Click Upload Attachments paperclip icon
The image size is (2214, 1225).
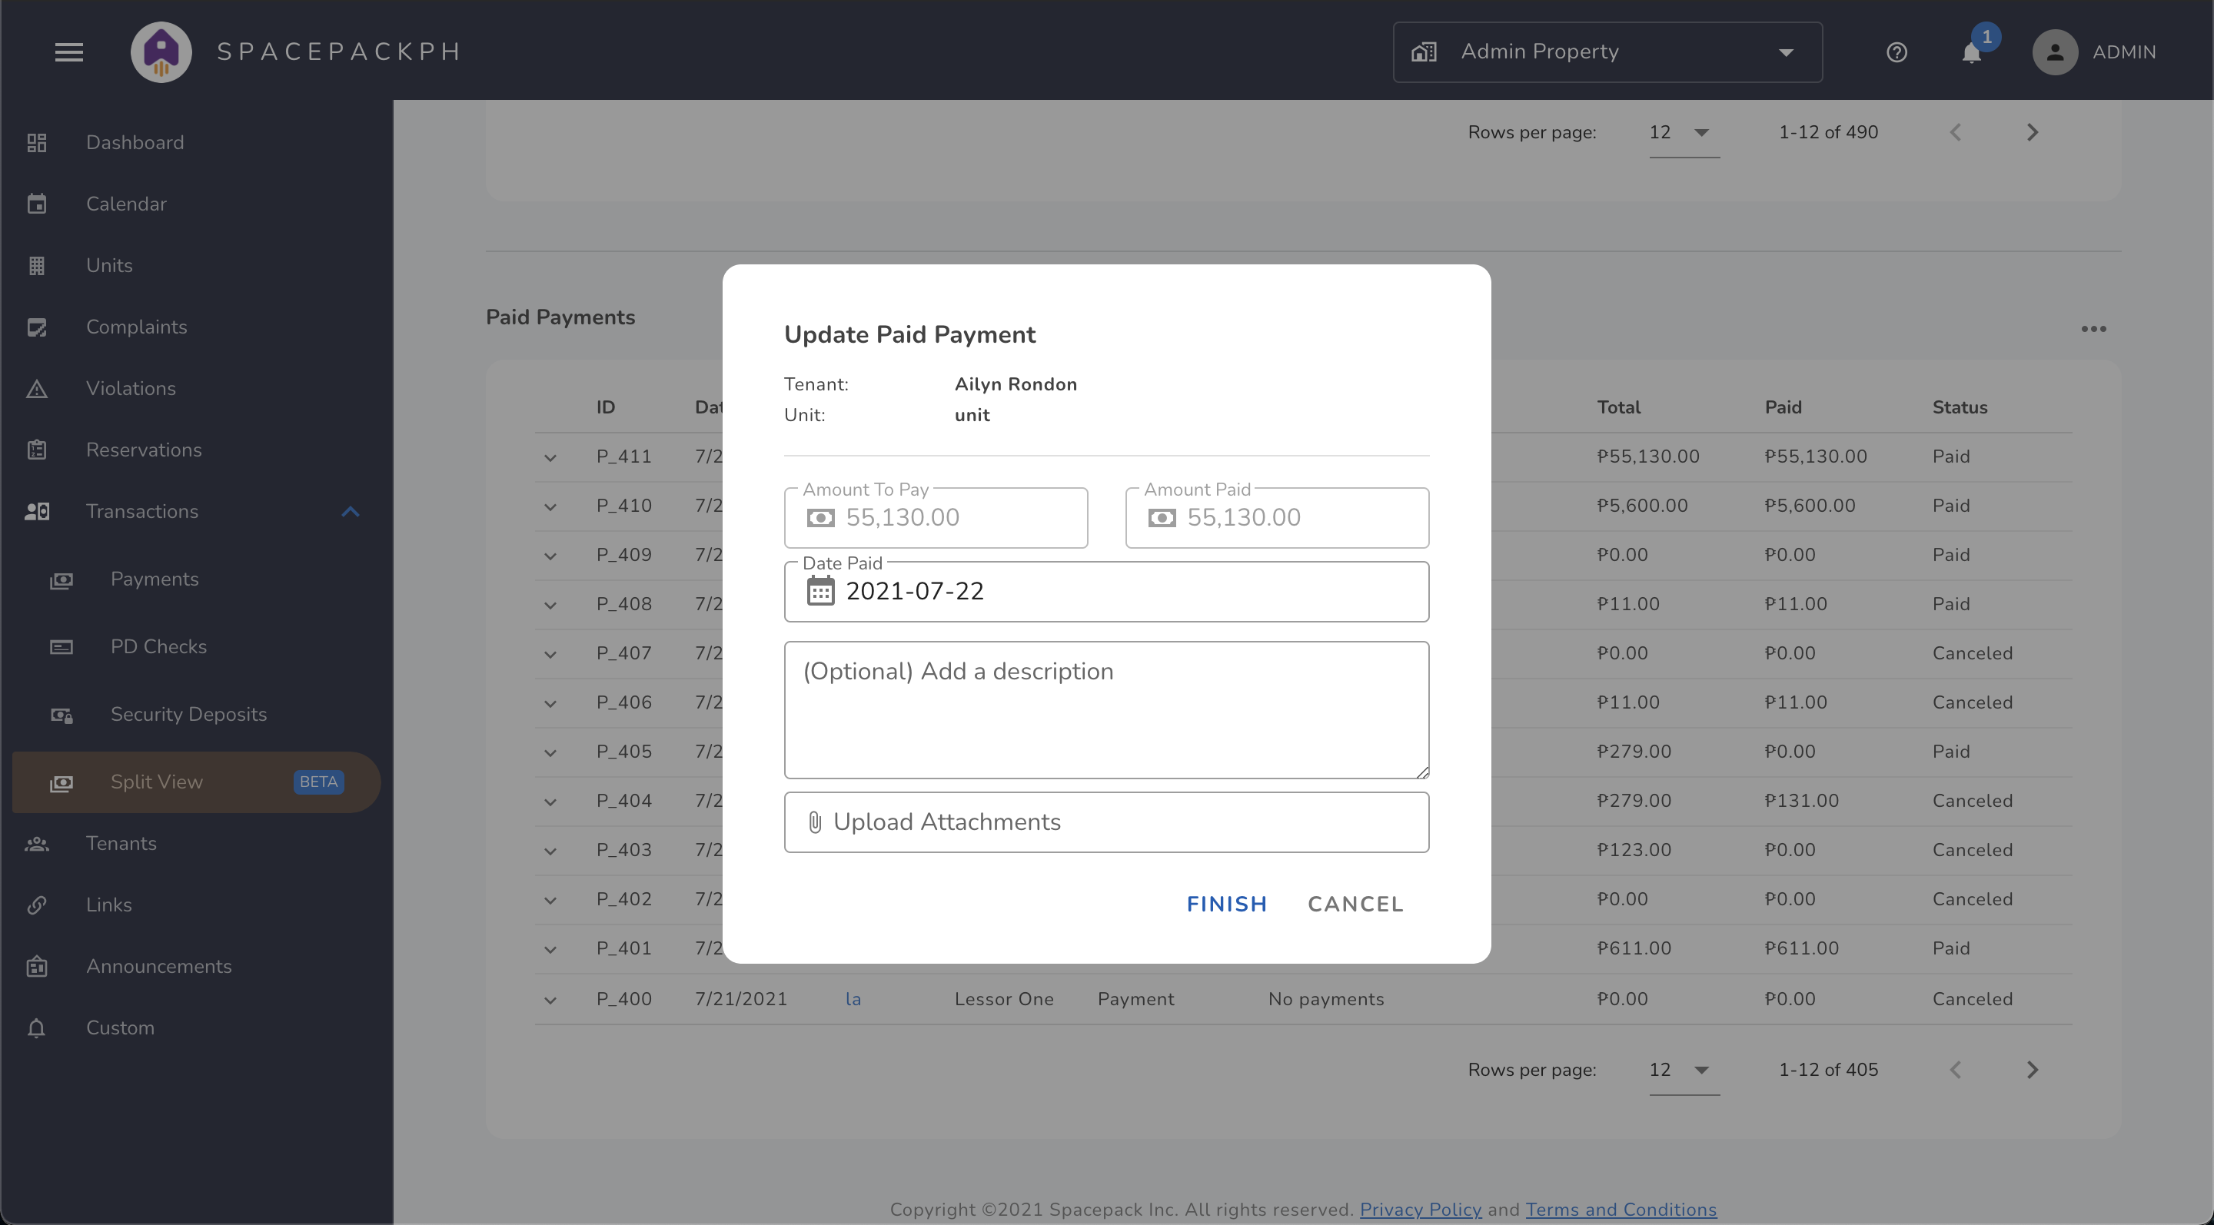tap(811, 822)
